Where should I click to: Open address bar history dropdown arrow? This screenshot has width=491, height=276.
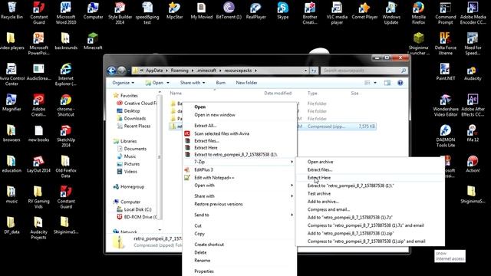click(305, 71)
